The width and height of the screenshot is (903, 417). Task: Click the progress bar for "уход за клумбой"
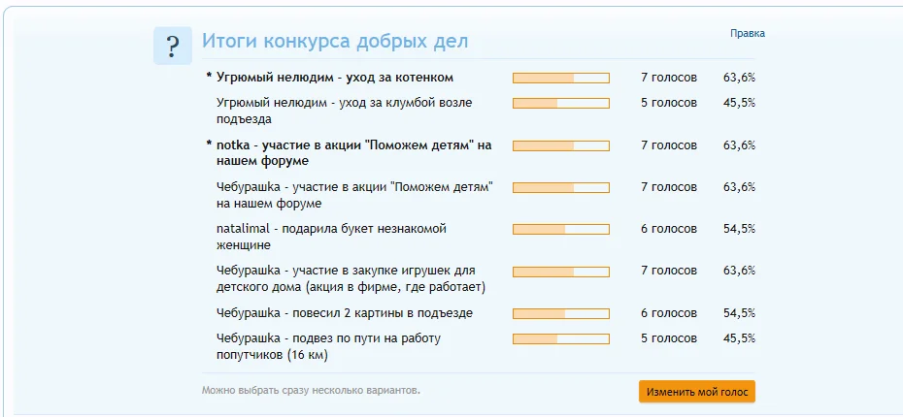tap(560, 103)
